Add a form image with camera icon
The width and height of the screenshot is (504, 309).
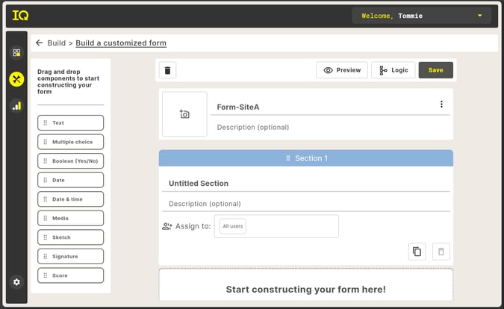coord(184,114)
